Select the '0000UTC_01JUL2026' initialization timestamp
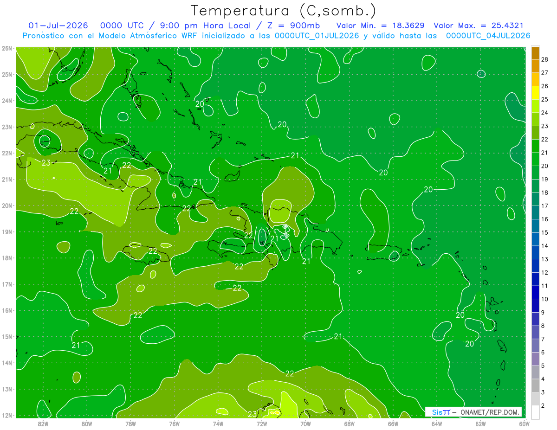The width and height of the screenshot is (557, 430). point(317,36)
